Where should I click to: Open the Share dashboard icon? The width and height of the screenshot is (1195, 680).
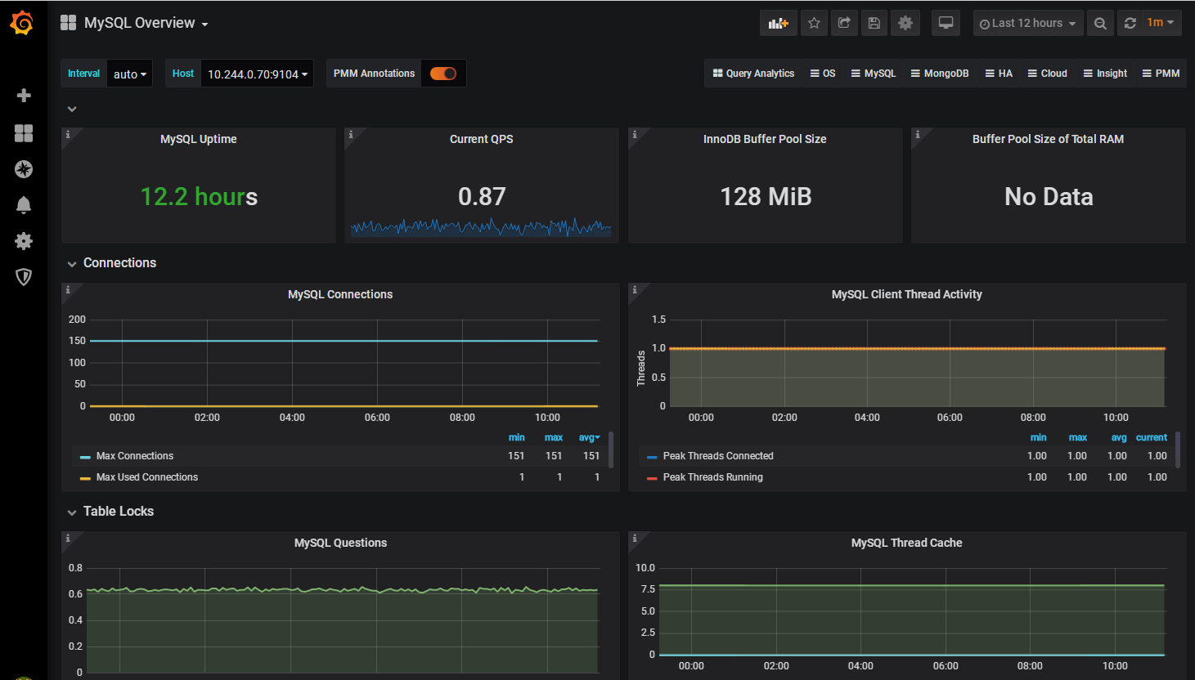pos(844,23)
